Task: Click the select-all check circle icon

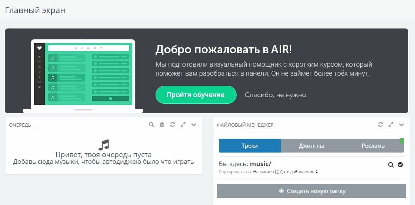Action: click(x=400, y=165)
